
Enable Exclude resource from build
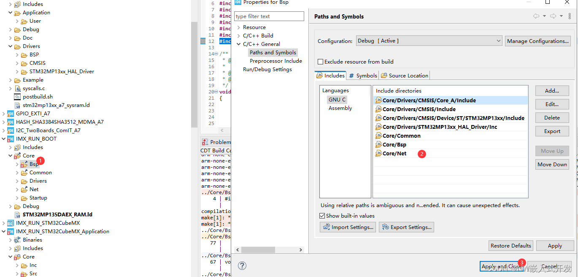[320, 61]
